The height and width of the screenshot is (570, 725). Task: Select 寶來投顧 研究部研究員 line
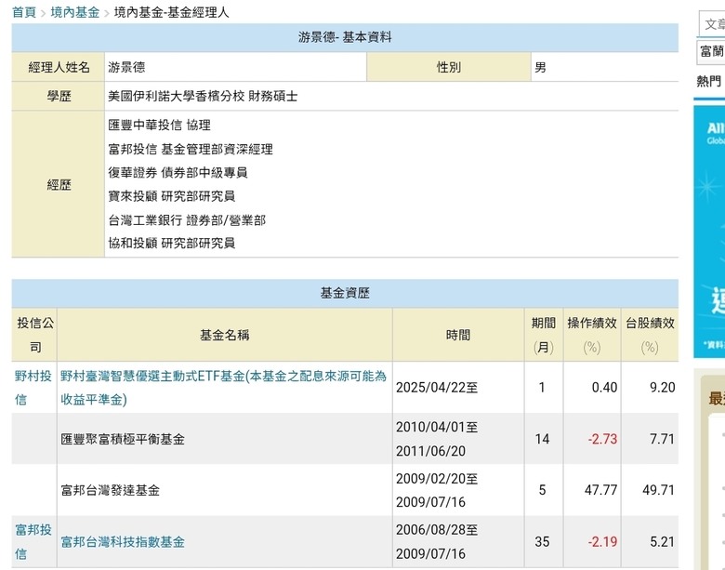172,196
